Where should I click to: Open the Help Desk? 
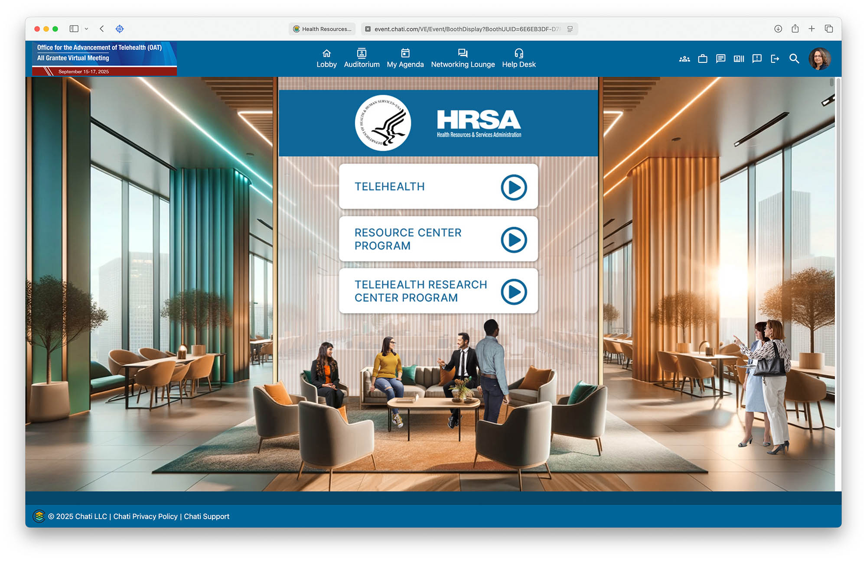518,58
